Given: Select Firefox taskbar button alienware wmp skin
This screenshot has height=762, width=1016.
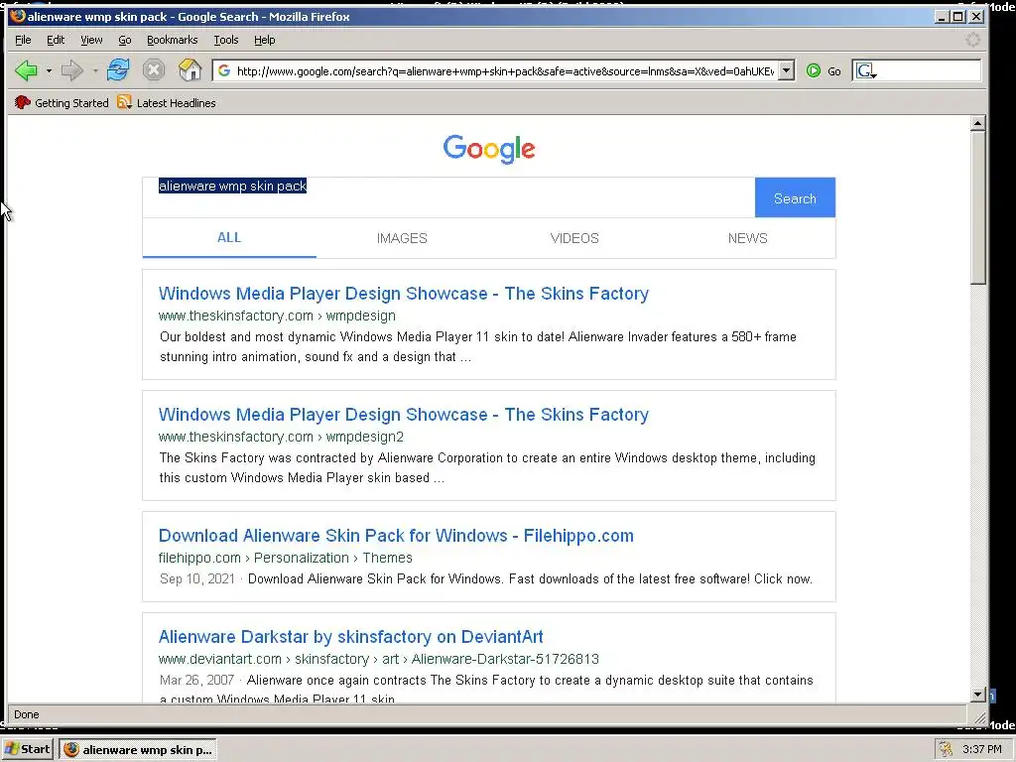Looking at the screenshot, I should click(138, 749).
